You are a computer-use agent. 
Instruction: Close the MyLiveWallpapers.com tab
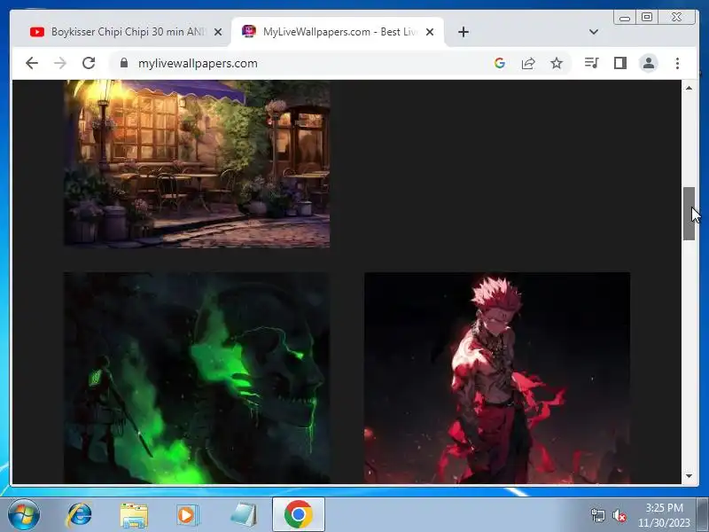pyautogui.click(x=430, y=32)
